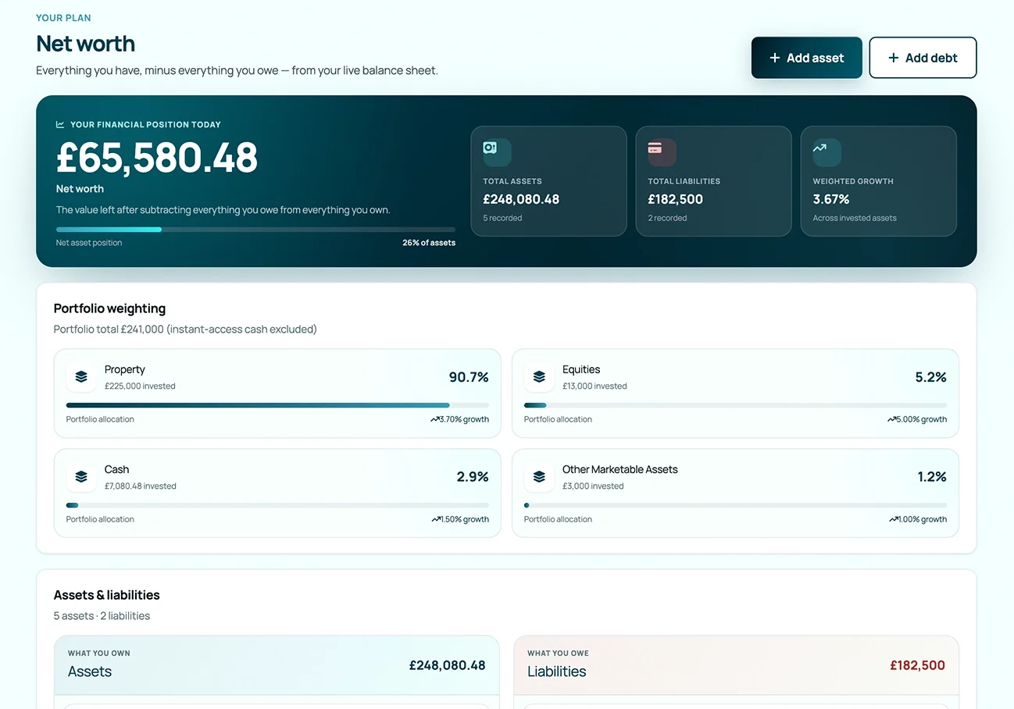Click the Total Liabilities £182,500 value in the hero card
Image resolution: width=1014 pixels, height=709 pixels.
click(x=675, y=199)
